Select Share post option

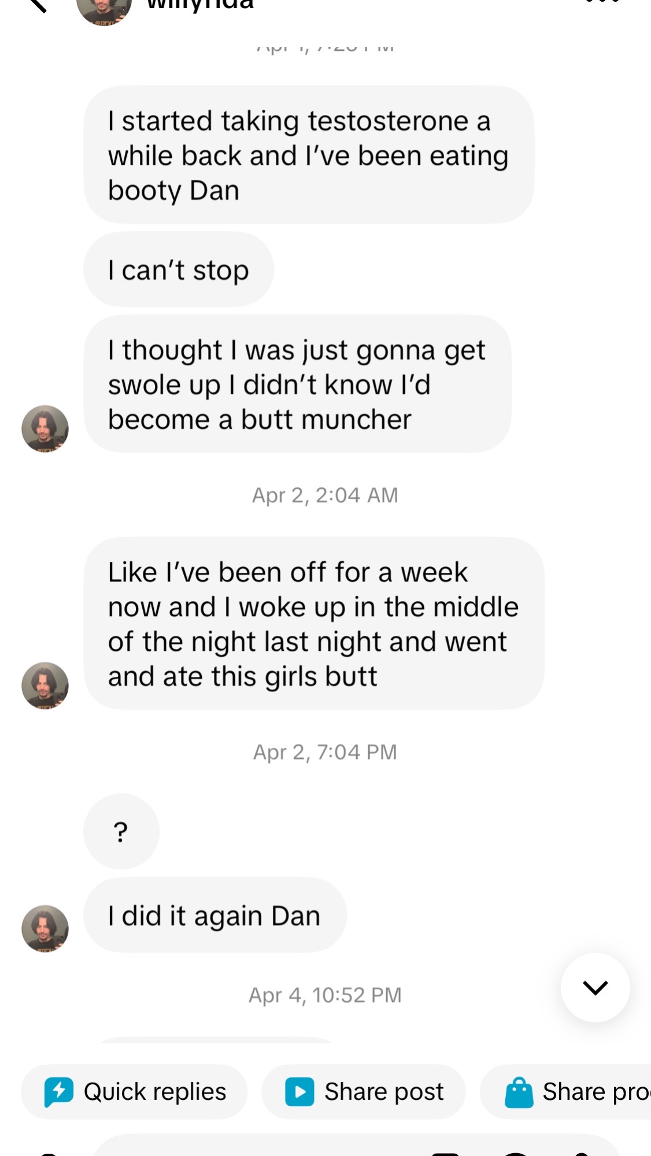364,1092
